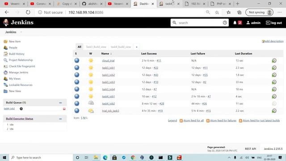Open Atom feed for just latest builds
The width and height of the screenshot is (286, 161).
261,121
